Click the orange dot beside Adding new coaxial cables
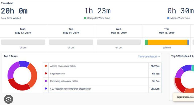194x105 pixels. point(46,66)
